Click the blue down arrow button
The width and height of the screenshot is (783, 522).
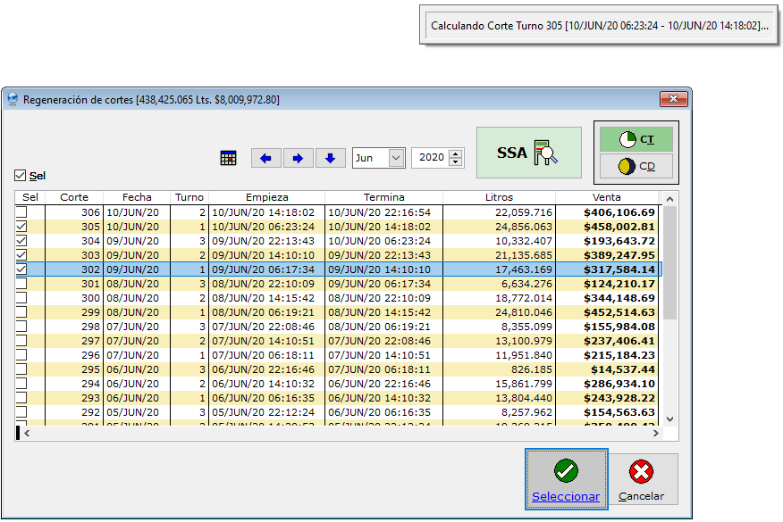tap(330, 158)
